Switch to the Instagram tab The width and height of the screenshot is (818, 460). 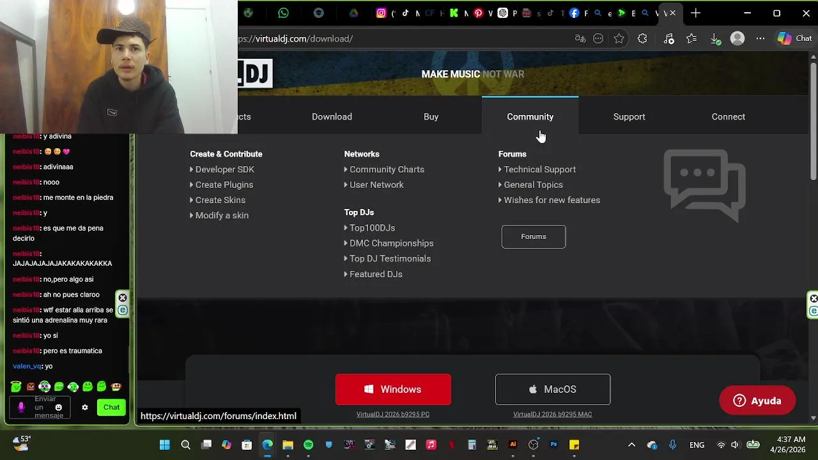click(x=382, y=13)
